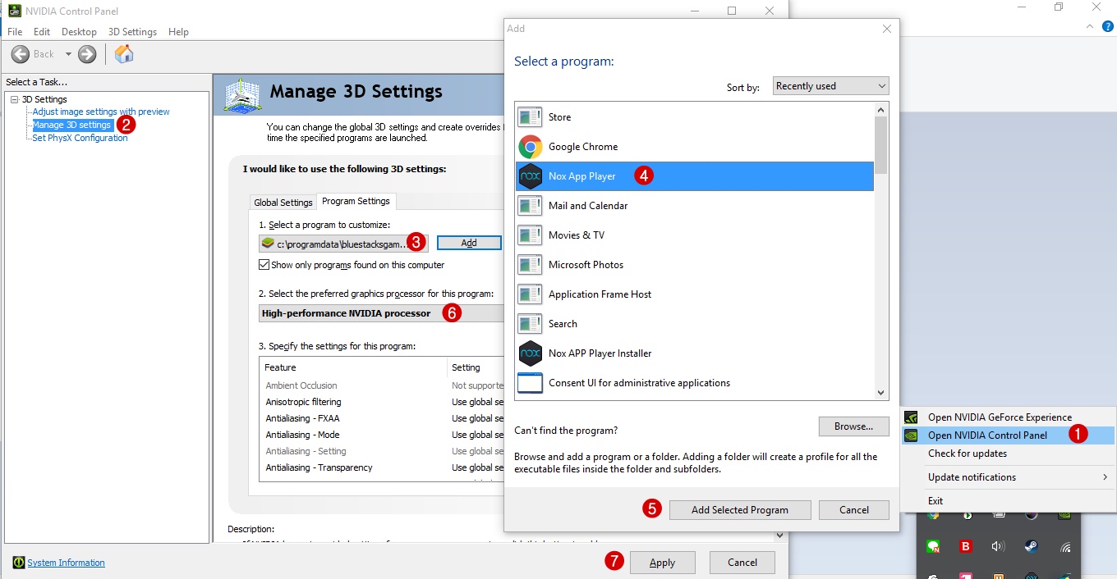Screen dimensions: 1117x579
Task: Select the Store icon in program list
Action: pos(531,117)
